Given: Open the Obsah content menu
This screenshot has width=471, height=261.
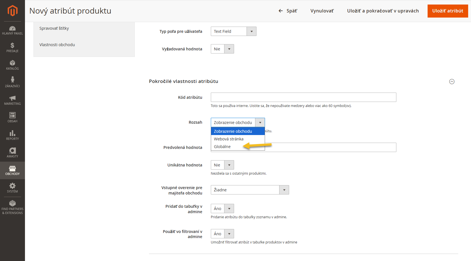Looking at the screenshot, I should coord(12,117).
